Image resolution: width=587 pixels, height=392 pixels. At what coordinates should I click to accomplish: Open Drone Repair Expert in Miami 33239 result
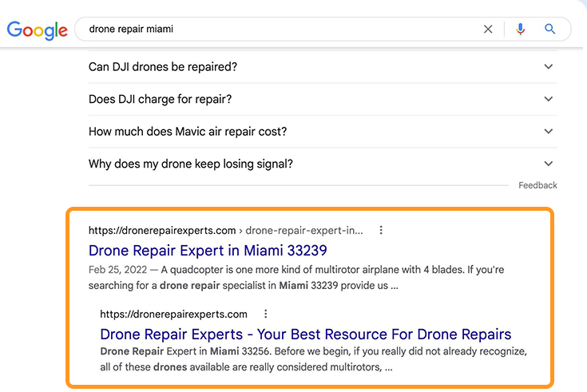tap(208, 251)
